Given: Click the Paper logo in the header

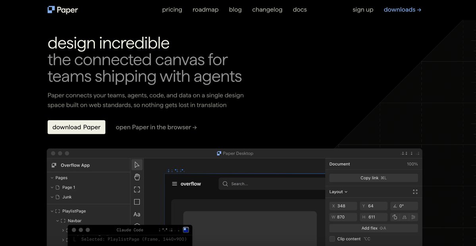Looking at the screenshot, I should (x=62, y=9).
